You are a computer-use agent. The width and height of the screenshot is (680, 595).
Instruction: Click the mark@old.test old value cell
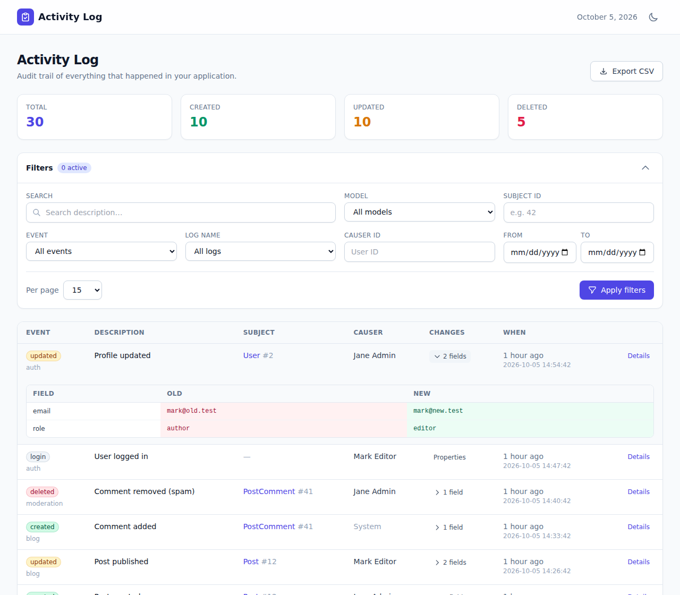point(284,411)
